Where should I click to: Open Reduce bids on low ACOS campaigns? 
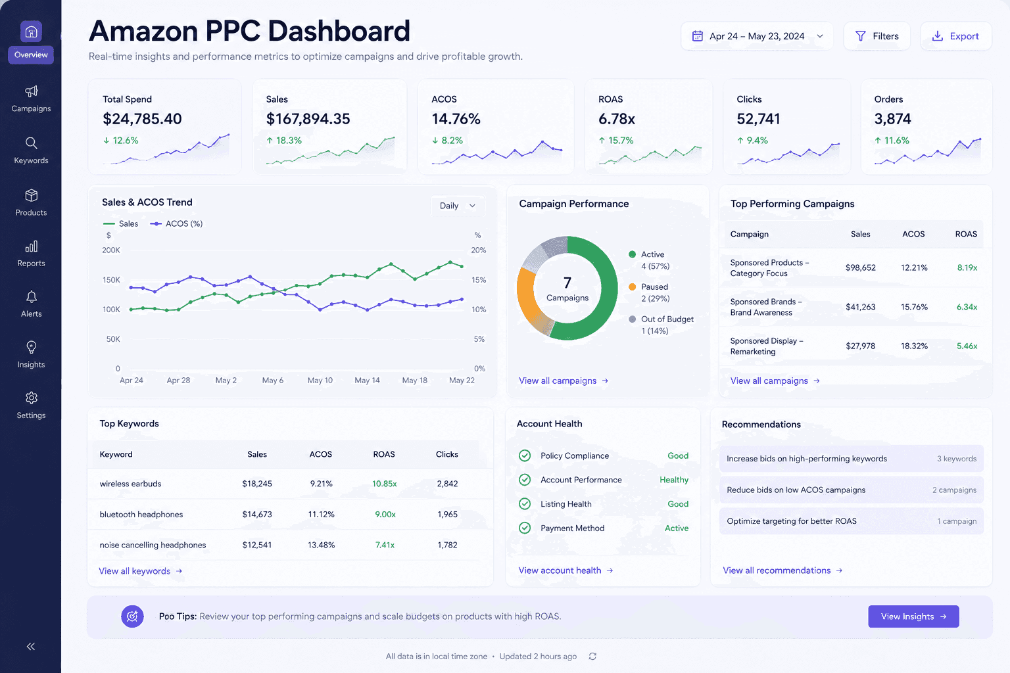click(852, 490)
